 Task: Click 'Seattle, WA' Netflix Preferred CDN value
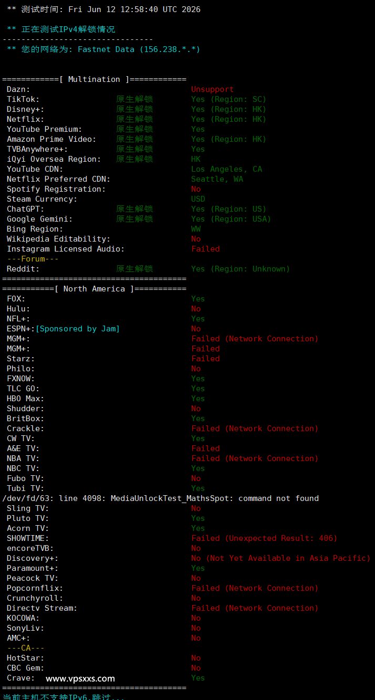click(217, 179)
